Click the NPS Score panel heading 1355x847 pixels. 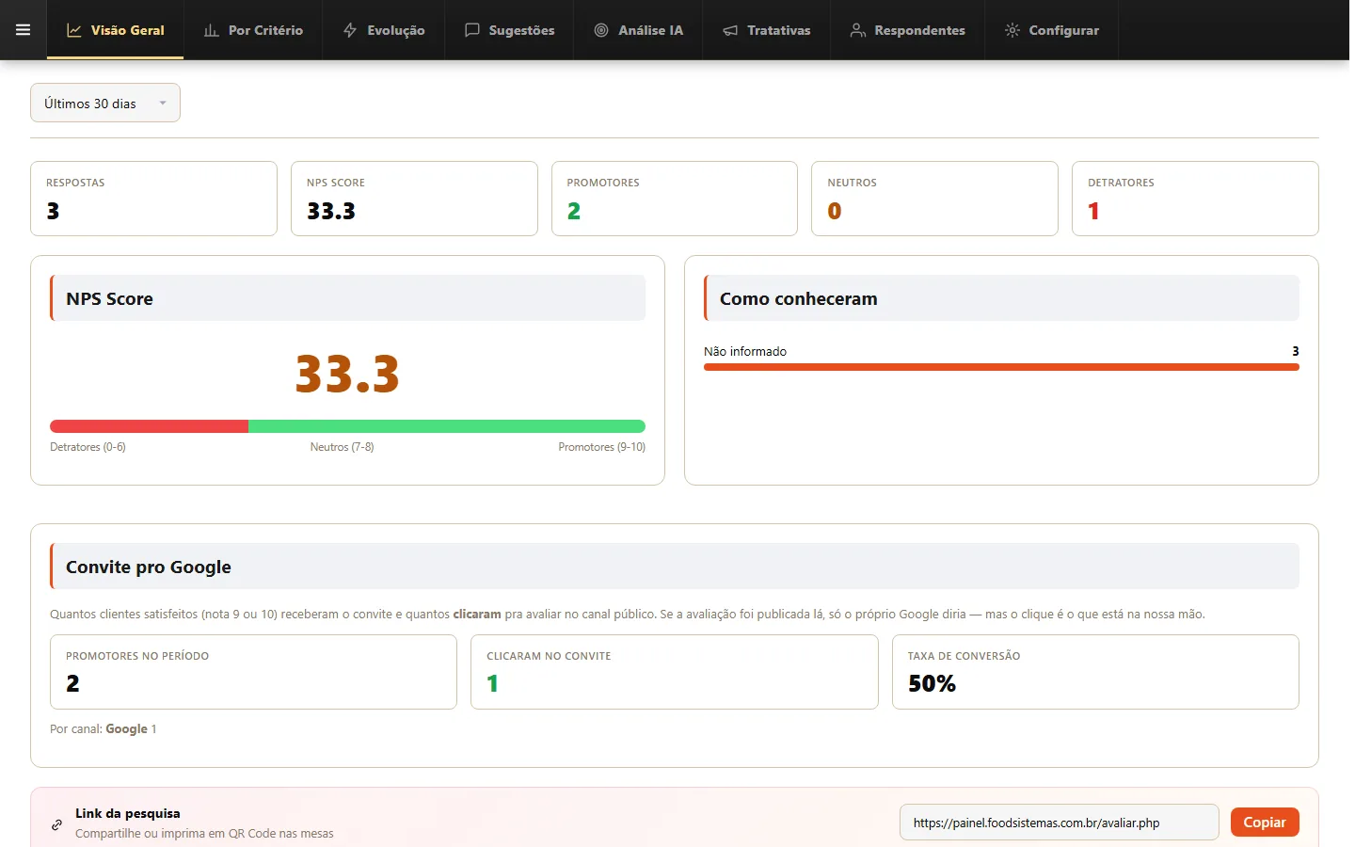point(109,298)
